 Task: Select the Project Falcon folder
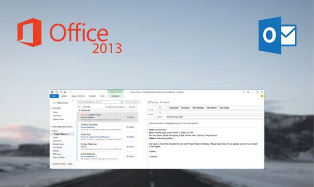62,134
